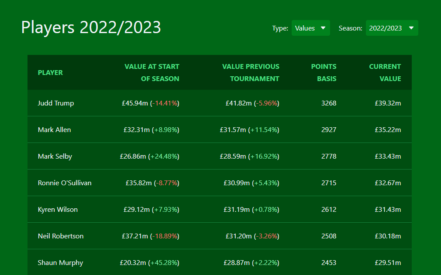Click the VALUE AT START OF SEASON header
The image size is (441, 275).
click(x=152, y=73)
